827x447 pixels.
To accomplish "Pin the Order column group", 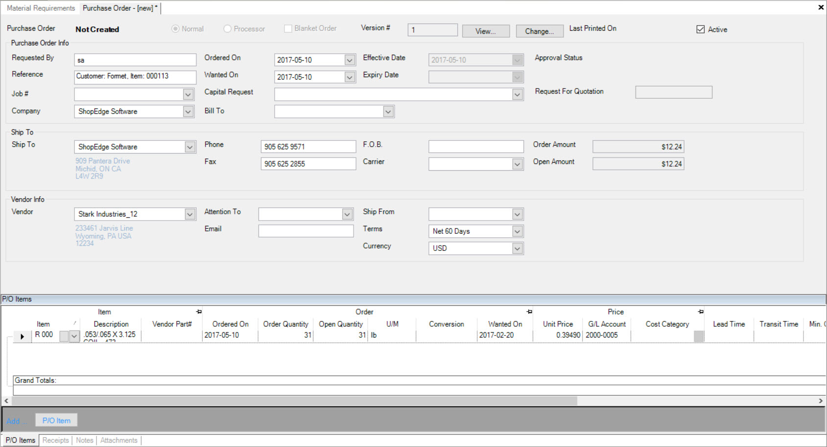I will (529, 312).
